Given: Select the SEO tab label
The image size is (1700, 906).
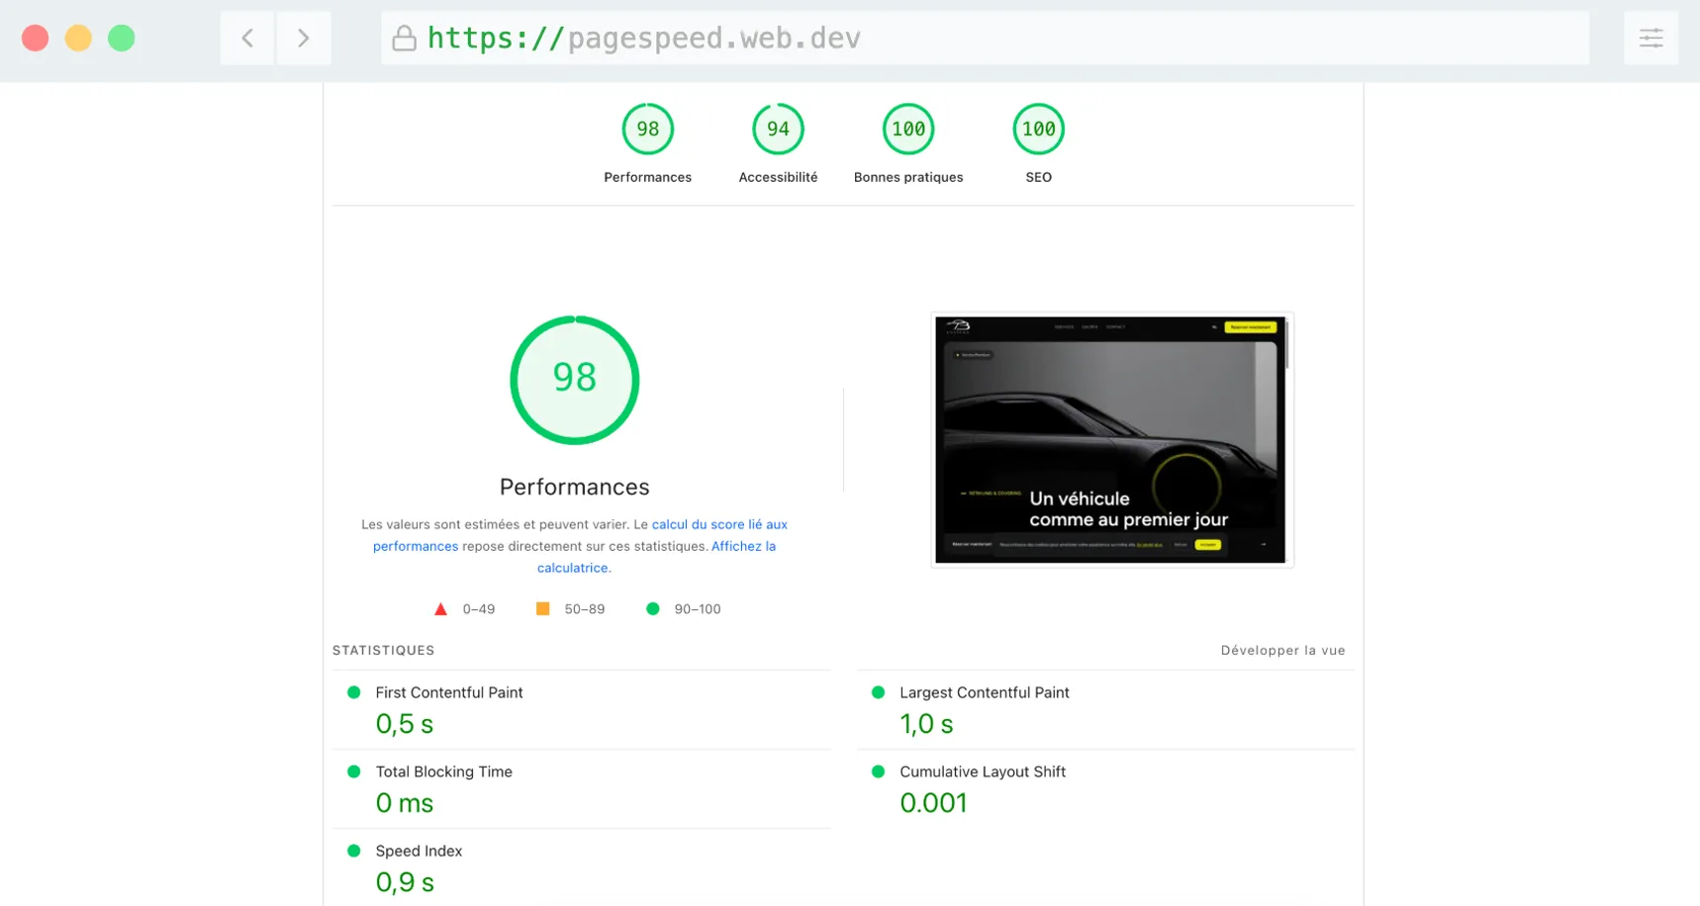Looking at the screenshot, I should tap(1038, 177).
